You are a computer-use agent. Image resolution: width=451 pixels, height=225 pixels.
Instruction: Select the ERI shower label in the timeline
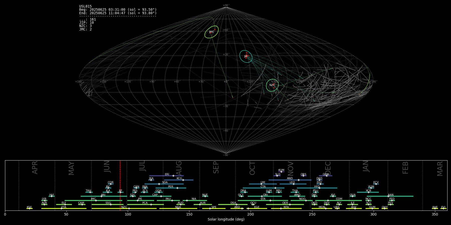tap(167, 174)
